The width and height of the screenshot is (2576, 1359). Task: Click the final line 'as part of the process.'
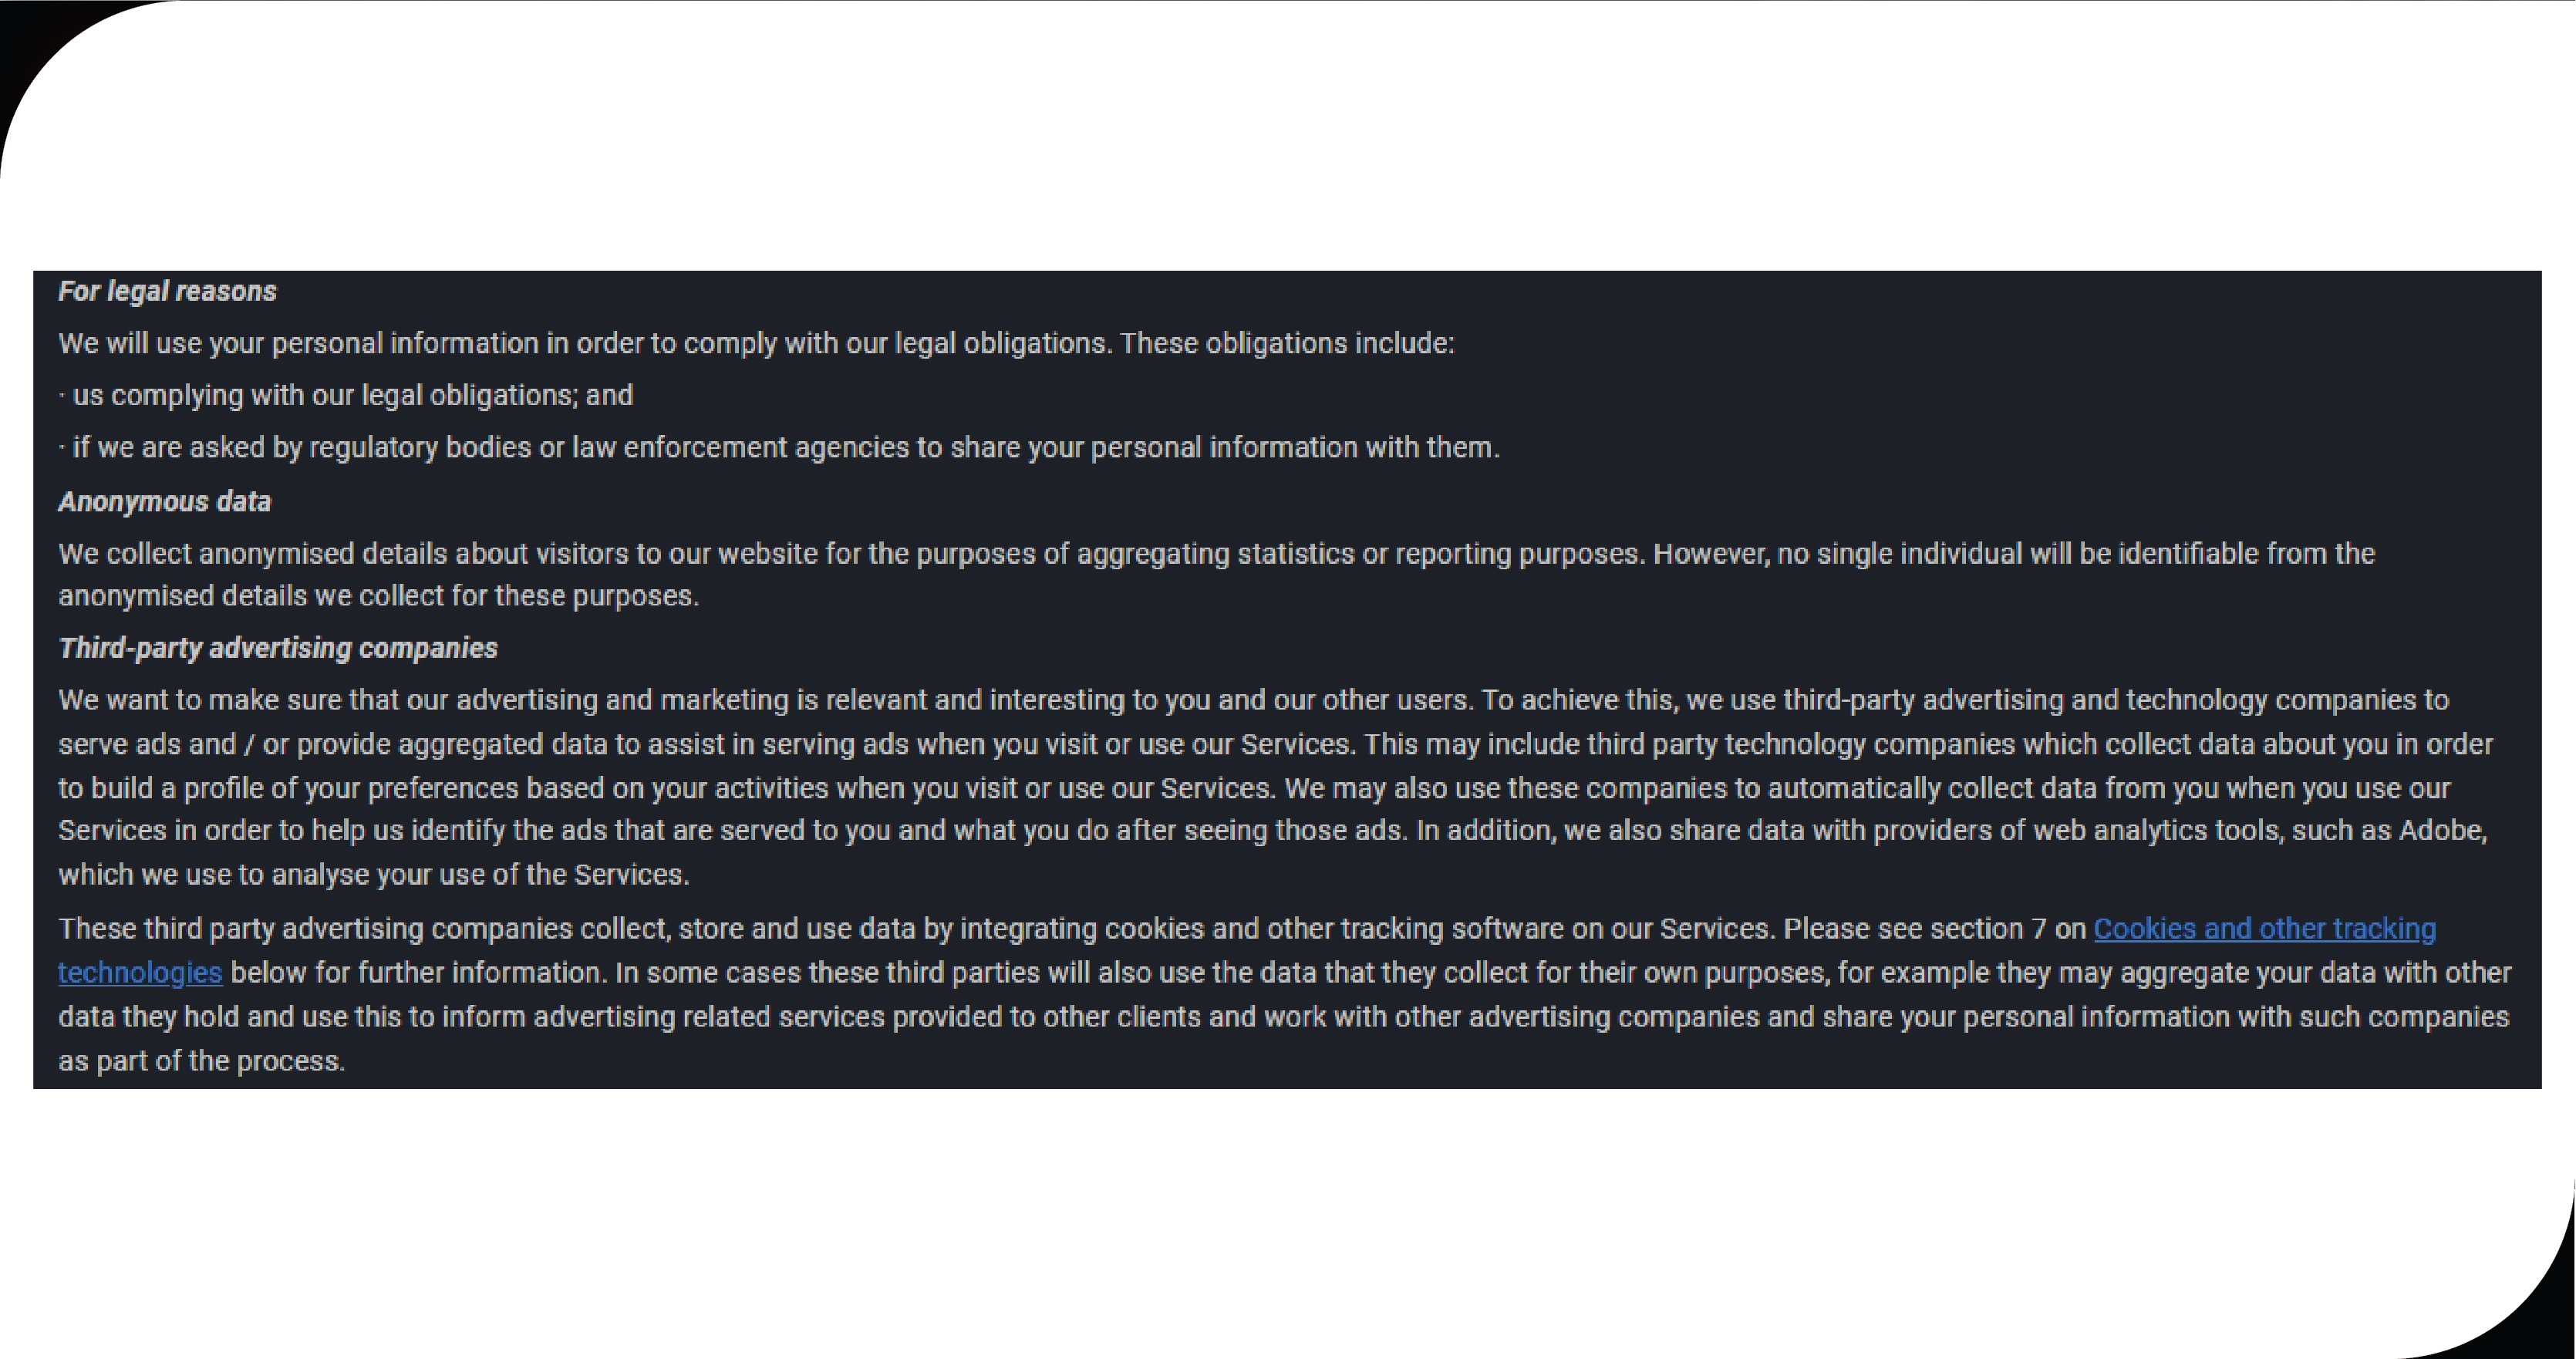[x=202, y=1061]
